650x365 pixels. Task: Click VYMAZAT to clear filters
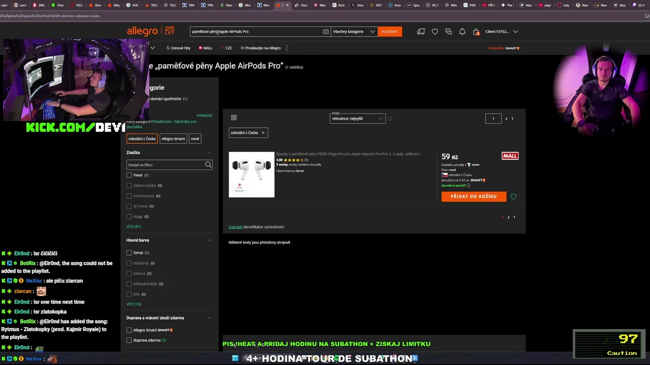205,116
